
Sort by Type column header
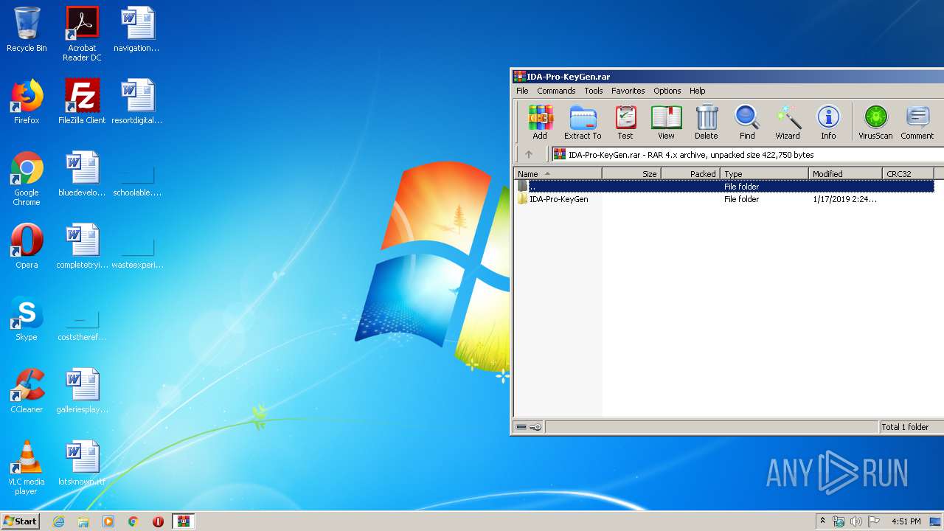click(x=765, y=174)
